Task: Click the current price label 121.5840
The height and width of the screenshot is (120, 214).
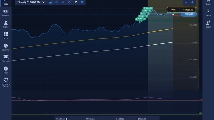Action: [189, 14]
